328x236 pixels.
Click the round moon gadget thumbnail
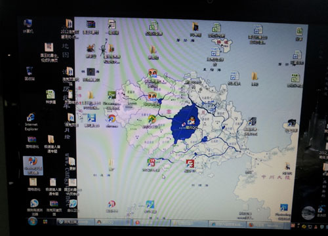click(x=308, y=212)
